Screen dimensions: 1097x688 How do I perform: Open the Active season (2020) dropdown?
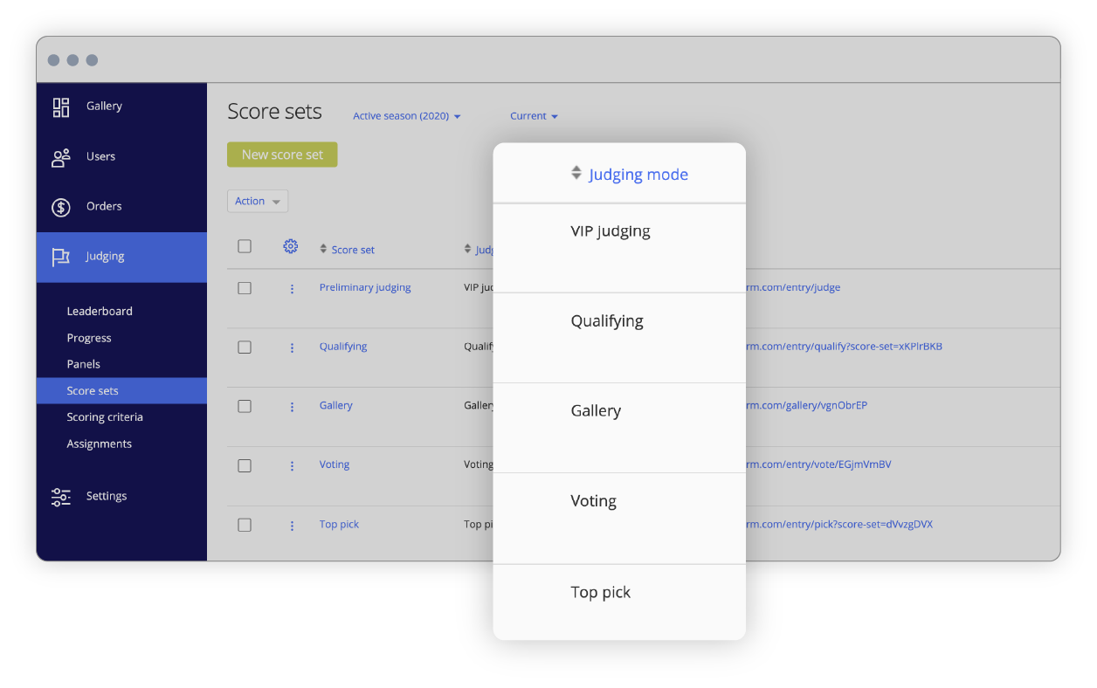click(406, 115)
